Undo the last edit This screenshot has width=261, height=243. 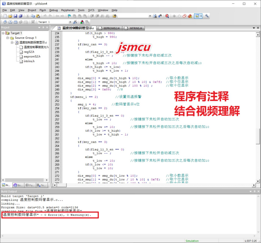tap(45, 16)
